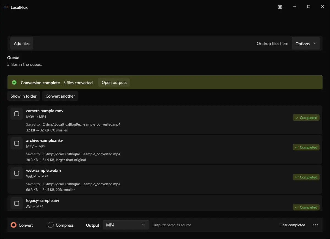Open the three-dots more menu

pyautogui.click(x=316, y=225)
